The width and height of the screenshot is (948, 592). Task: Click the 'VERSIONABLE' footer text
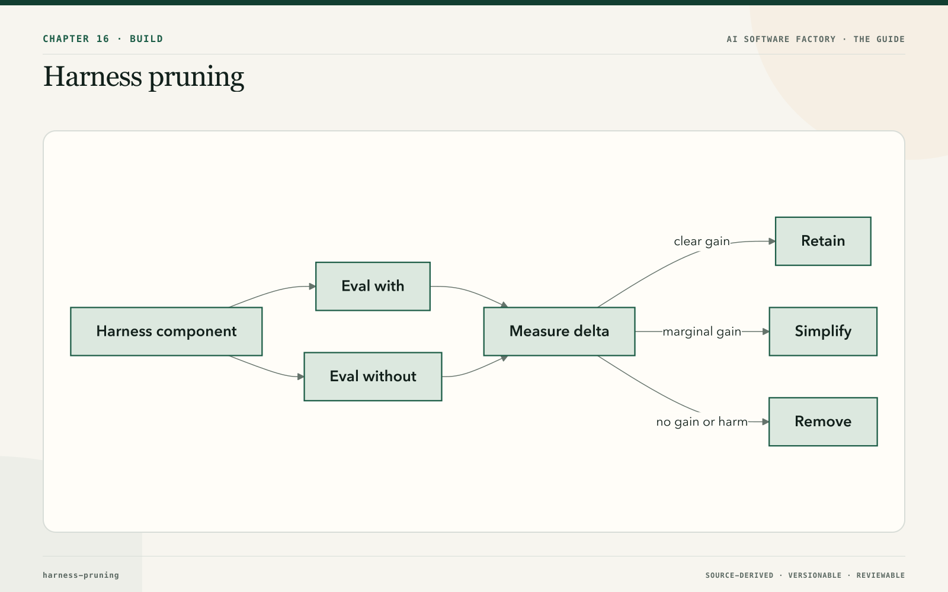pyautogui.click(x=815, y=575)
